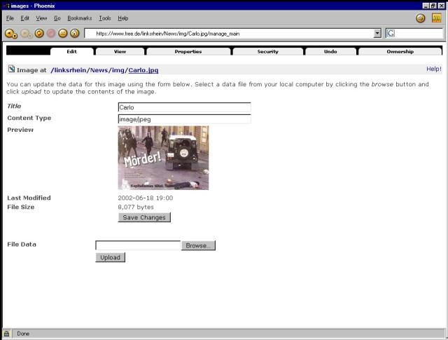448x340 pixels.
Task: Switch to the Security tab
Action: tap(267, 51)
